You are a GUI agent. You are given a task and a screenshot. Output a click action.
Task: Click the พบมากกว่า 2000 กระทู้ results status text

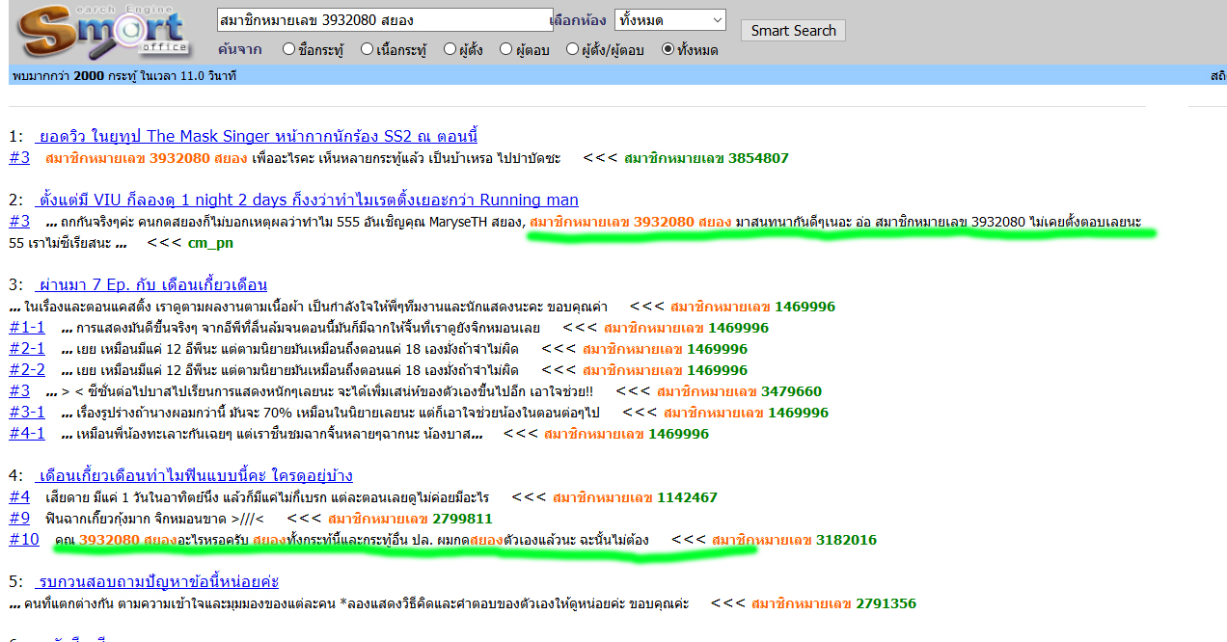point(124,75)
